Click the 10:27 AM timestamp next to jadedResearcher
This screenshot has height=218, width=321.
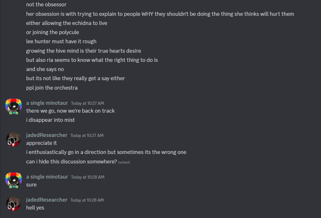pyautogui.click(x=87, y=135)
